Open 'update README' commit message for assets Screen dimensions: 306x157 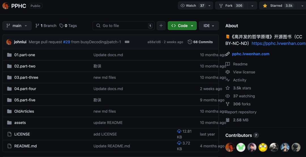(x=108, y=123)
